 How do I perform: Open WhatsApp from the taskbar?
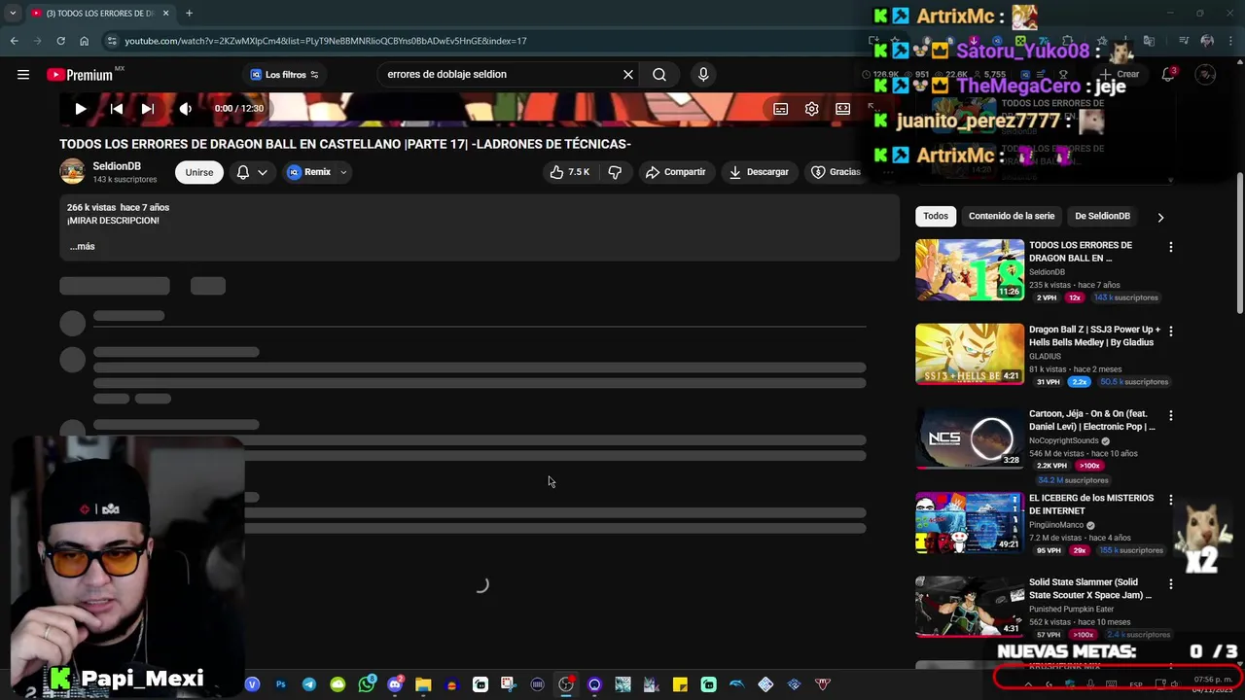coord(367,684)
